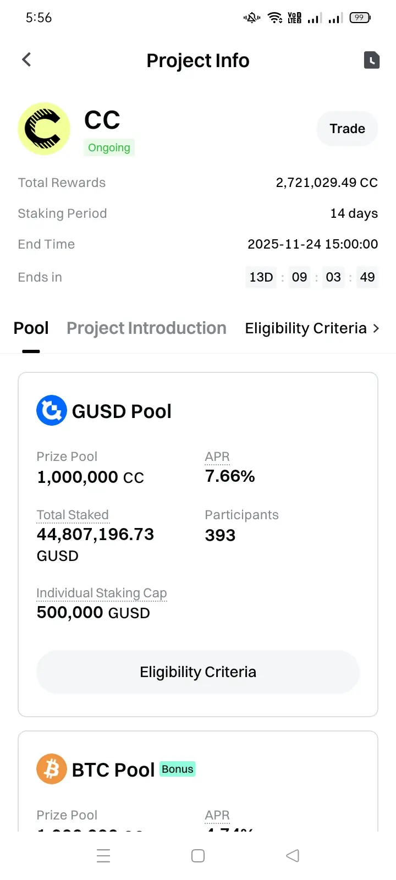Open the Project Introduction tab
The image size is (396, 880).
click(146, 328)
